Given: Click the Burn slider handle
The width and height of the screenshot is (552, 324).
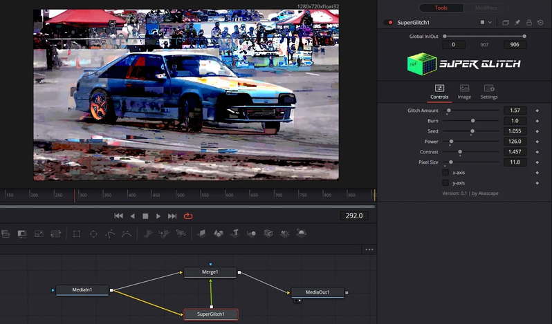Looking at the screenshot, I should [472, 121].
